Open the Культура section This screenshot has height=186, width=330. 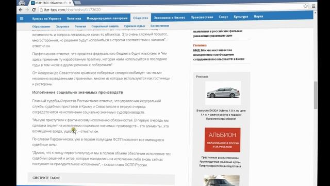(241, 17)
